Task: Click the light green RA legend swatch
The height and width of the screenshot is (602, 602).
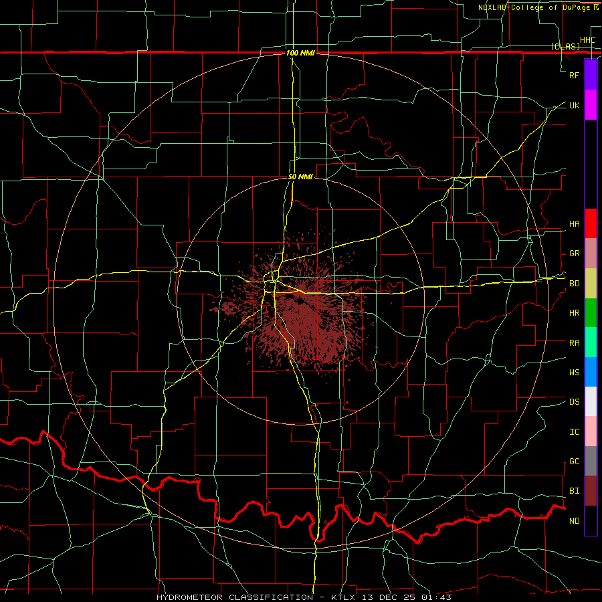Action: (591, 342)
